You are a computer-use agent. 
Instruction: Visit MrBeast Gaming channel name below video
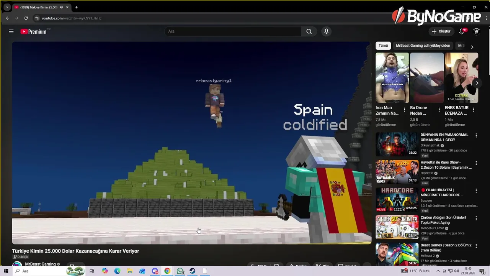click(x=40, y=264)
